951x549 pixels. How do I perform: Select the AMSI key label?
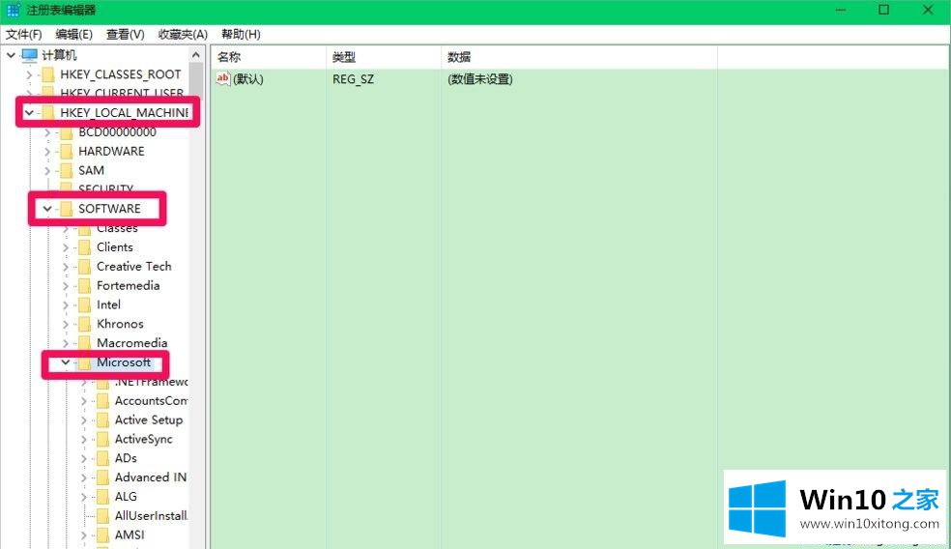coord(130,535)
